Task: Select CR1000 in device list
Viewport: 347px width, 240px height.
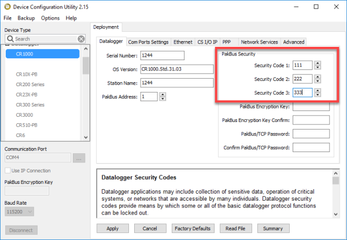Action: coord(42,54)
